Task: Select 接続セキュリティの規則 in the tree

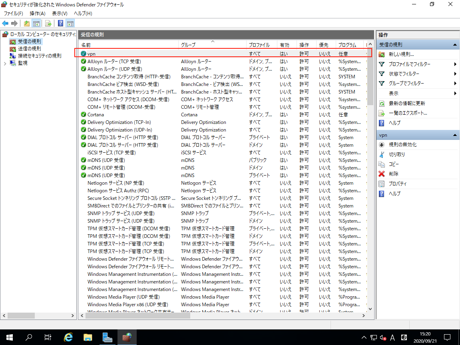Action: tap(40, 56)
